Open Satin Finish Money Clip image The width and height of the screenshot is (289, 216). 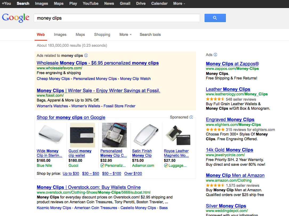[x=146, y=135]
